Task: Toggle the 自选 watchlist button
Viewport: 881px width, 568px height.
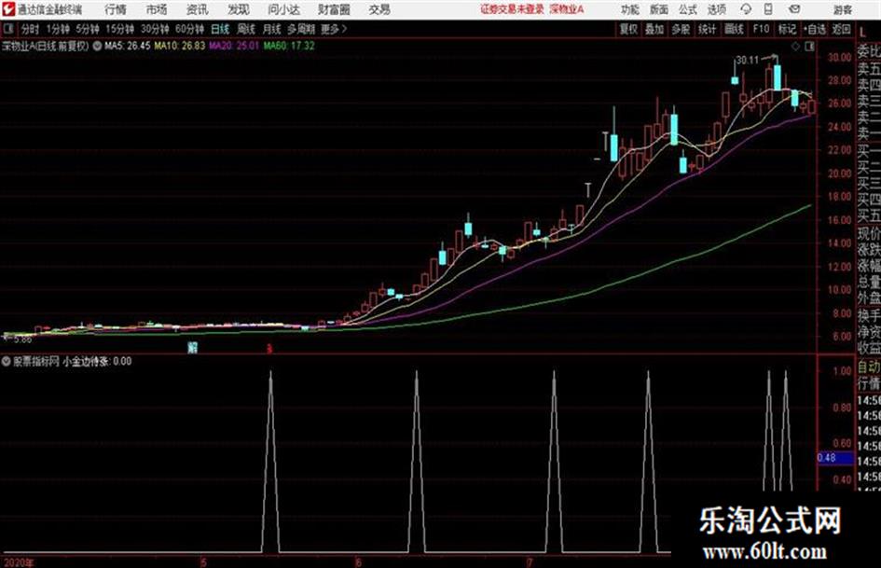Action: 814,29
